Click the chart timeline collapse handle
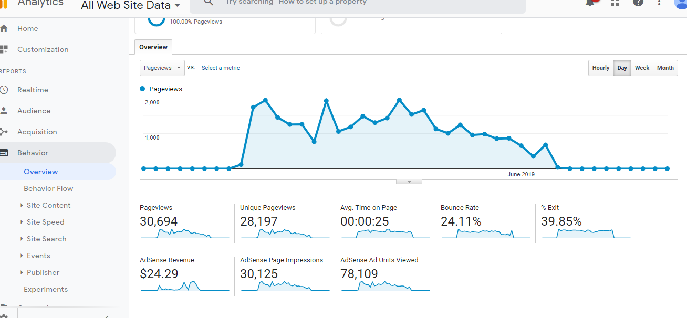The image size is (687, 318). tap(409, 181)
